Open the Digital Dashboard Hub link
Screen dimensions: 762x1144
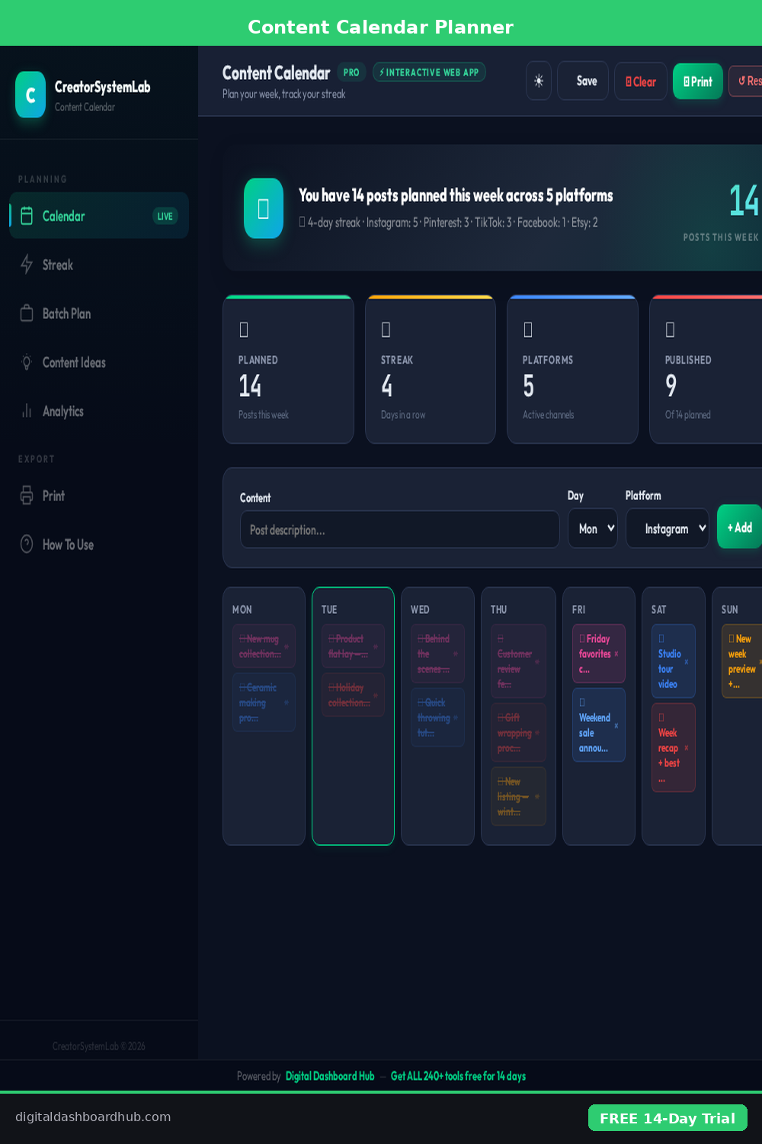click(x=330, y=1076)
